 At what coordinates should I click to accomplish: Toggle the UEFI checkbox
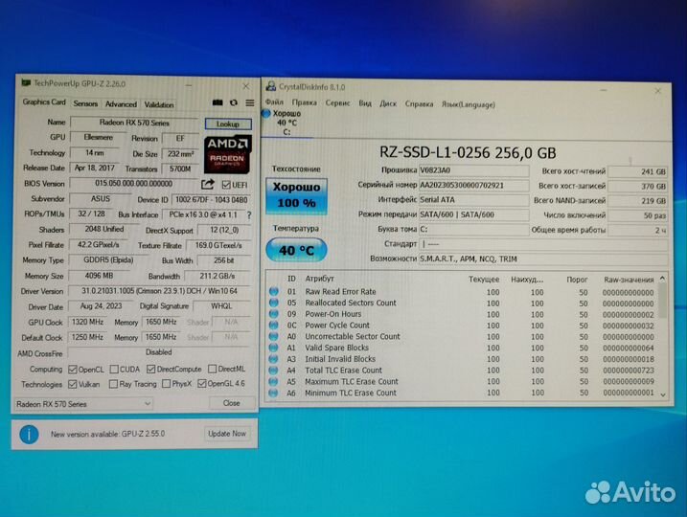[x=226, y=185]
